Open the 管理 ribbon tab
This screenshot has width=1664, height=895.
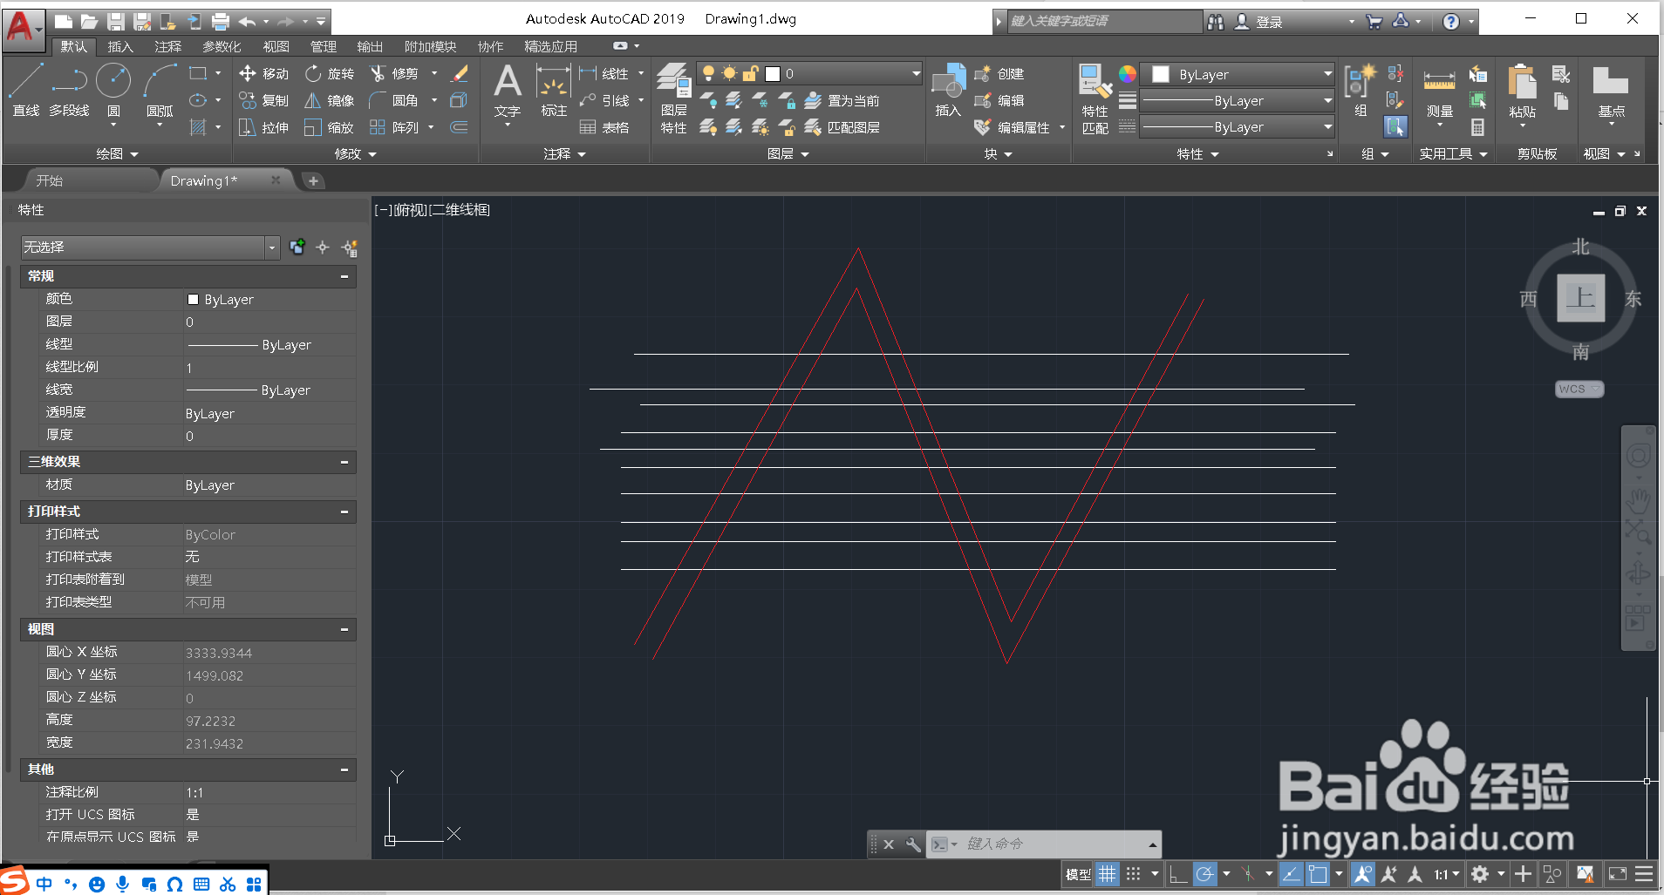pyautogui.click(x=323, y=47)
